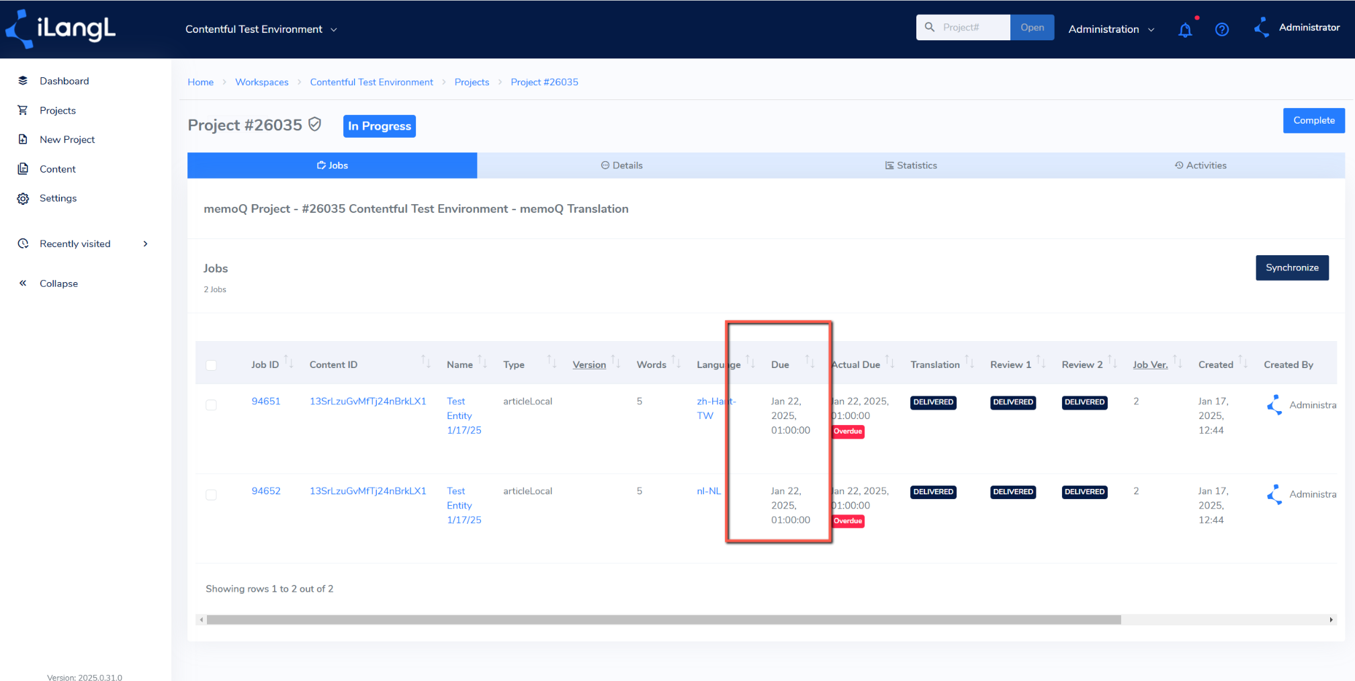Click the Synchronize button
This screenshot has width=1355, height=681.
1292,267
